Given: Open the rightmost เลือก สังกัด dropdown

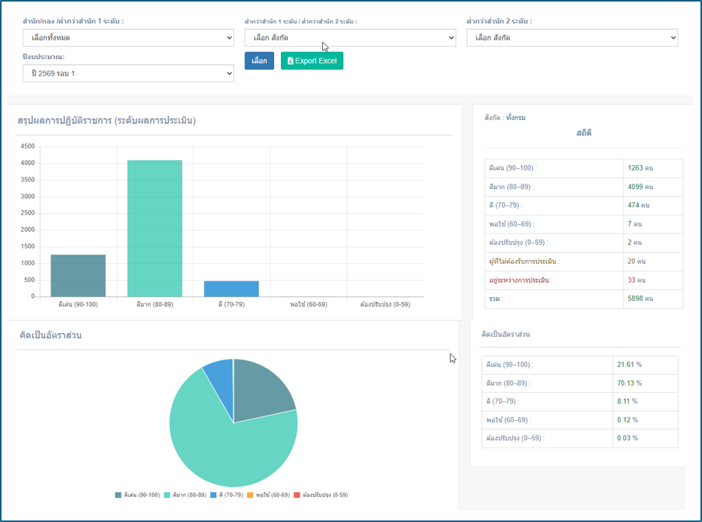Looking at the screenshot, I should 572,37.
